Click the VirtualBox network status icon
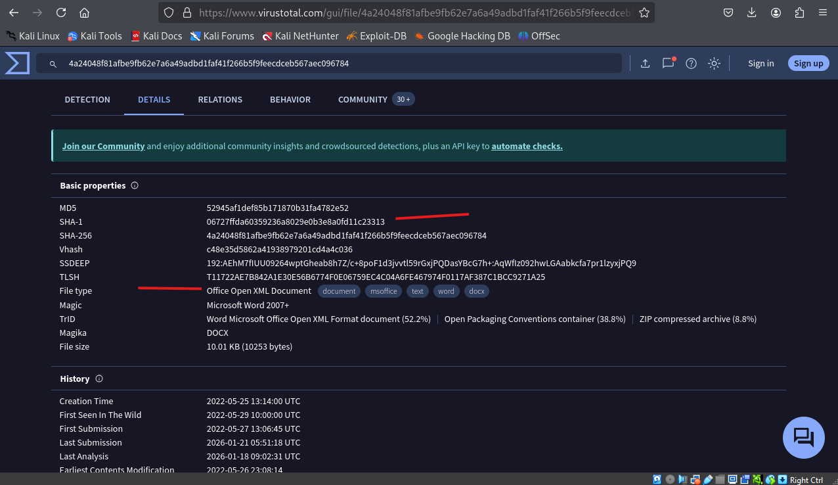This screenshot has width=838, height=485. [x=695, y=479]
